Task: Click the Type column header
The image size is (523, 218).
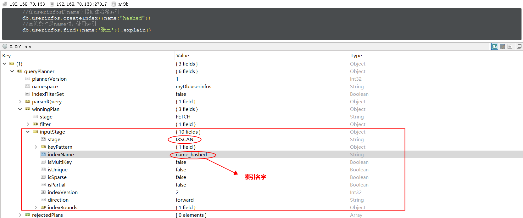Action: (356, 56)
